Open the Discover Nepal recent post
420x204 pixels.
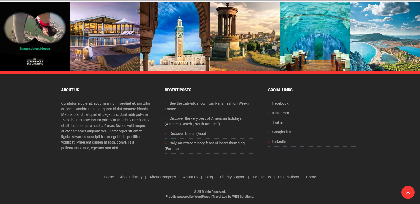[x=188, y=134]
